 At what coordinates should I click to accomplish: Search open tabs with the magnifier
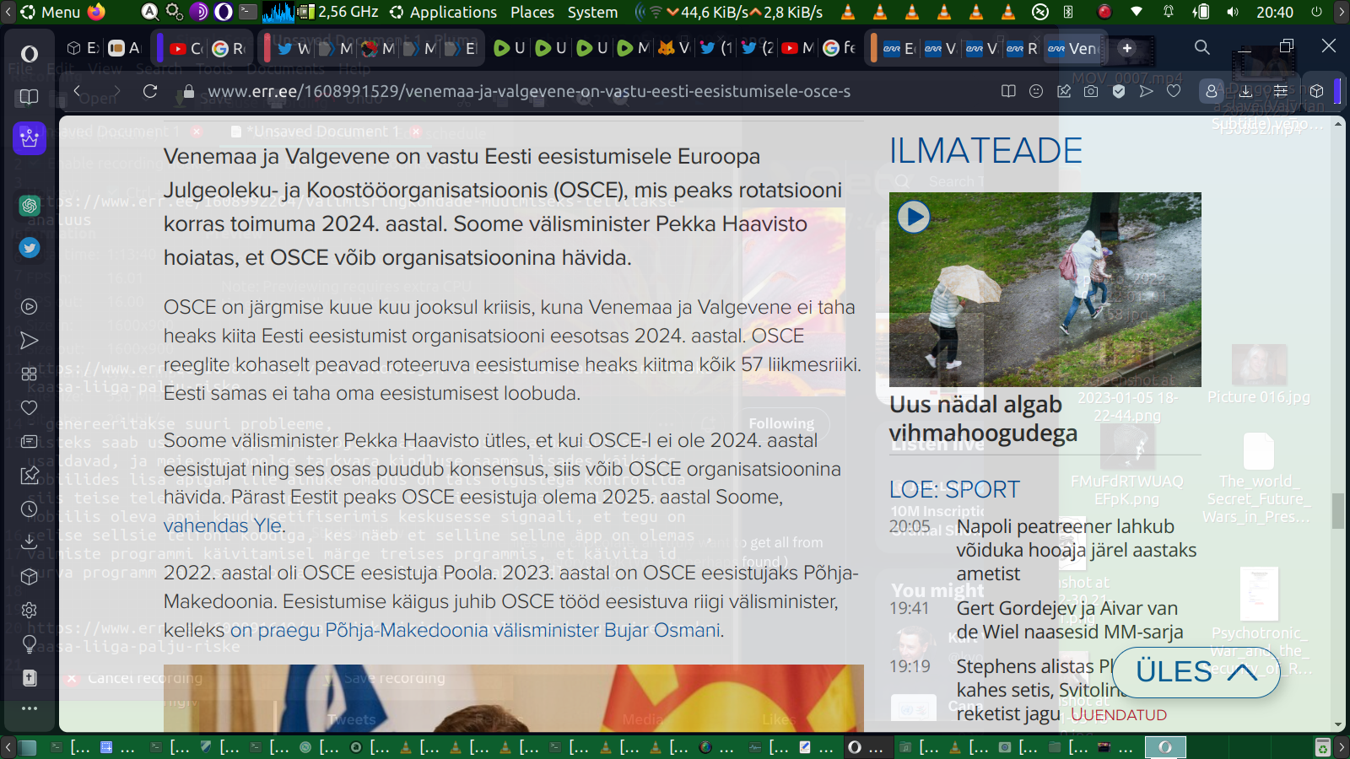(x=1202, y=47)
